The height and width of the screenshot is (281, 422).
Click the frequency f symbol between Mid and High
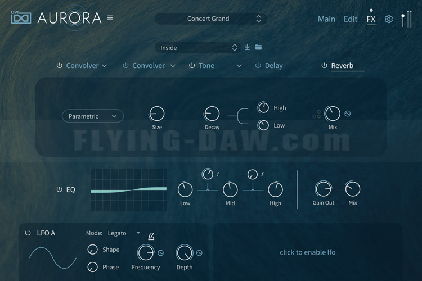(x=262, y=174)
